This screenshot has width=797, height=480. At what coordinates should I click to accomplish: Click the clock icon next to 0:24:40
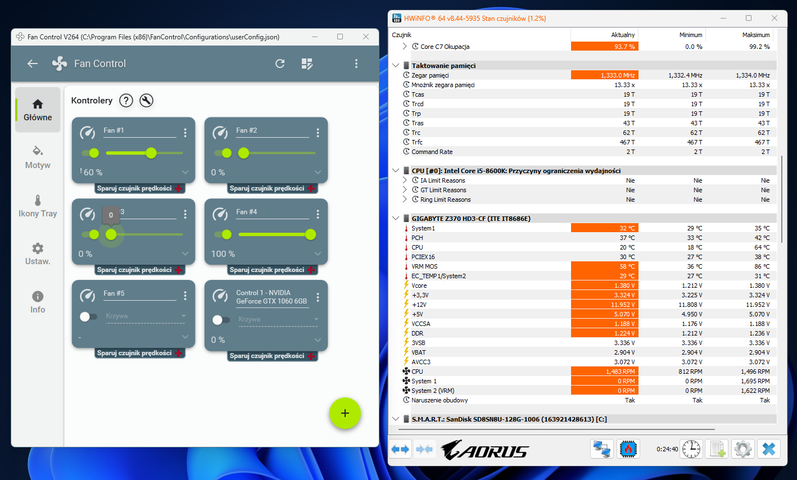pyautogui.click(x=691, y=450)
